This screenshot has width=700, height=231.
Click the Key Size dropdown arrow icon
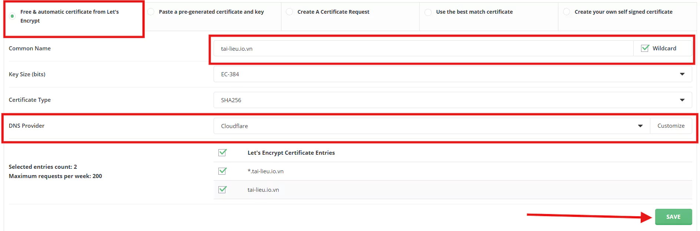point(682,74)
